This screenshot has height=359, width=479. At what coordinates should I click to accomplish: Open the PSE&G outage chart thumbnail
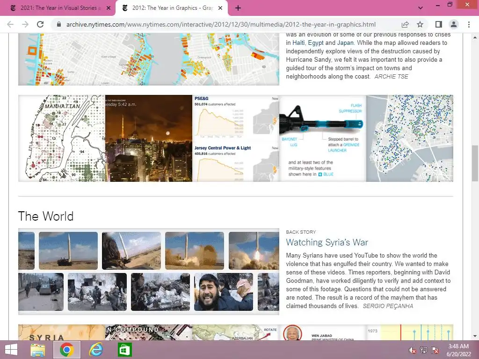point(236,138)
